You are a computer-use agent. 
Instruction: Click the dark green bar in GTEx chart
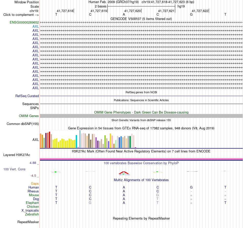(x=130, y=142)
